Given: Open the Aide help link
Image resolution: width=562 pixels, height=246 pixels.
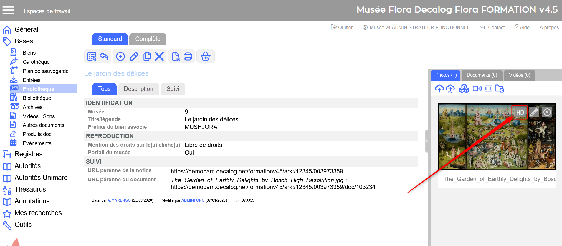Looking at the screenshot, I should tap(522, 27).
